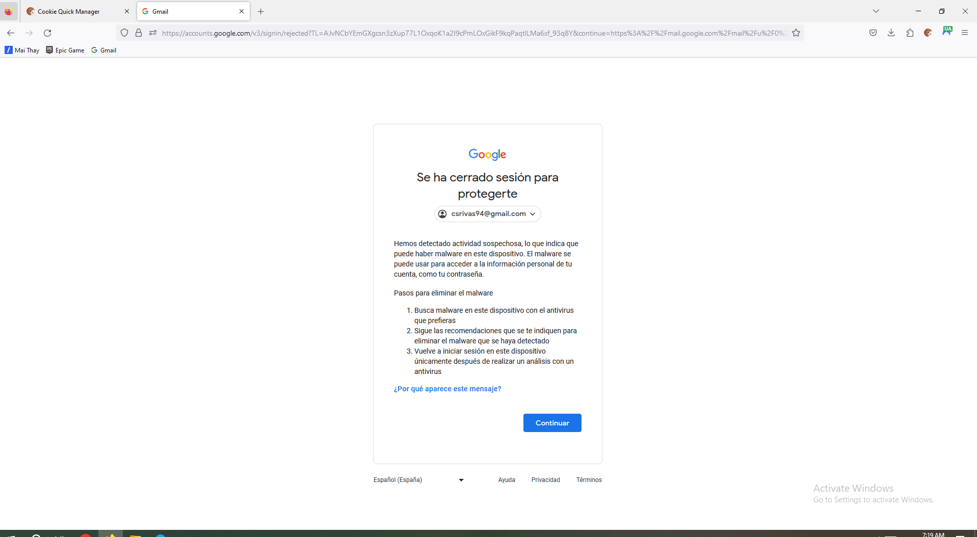The height and width of the screenshot is (537, 977).
Task: Open a new tab with plus button
Action: 261,11
